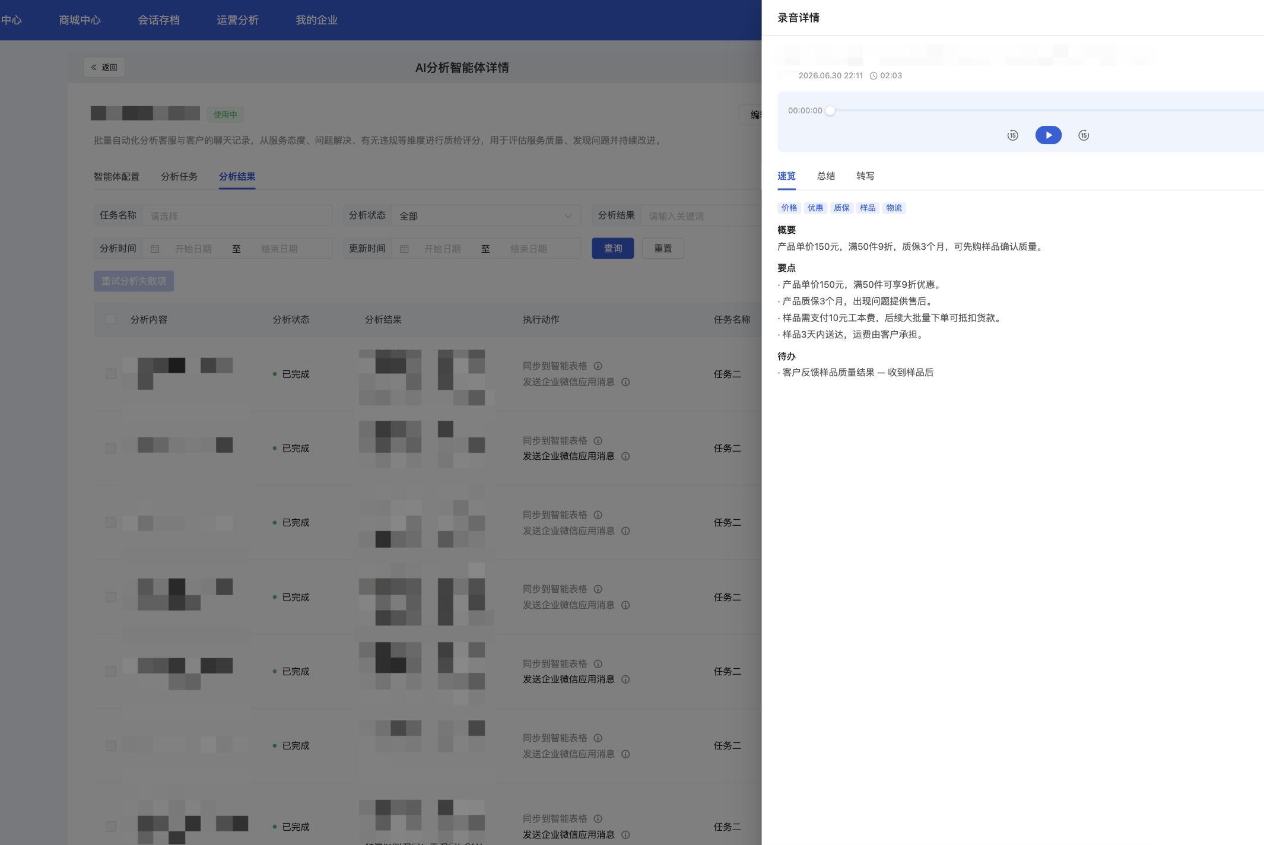Click the 优惠 tag
Screen dimensions: 1264x845
(x=815, y=208)
